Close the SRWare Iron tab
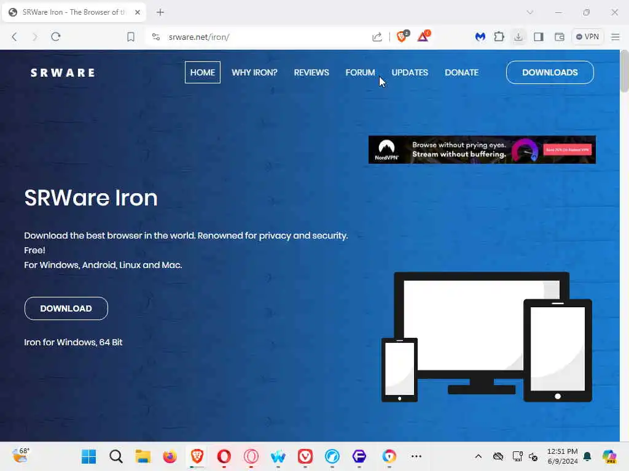The width and height of the screenshot is (629, 471). (x=138, y=12)
